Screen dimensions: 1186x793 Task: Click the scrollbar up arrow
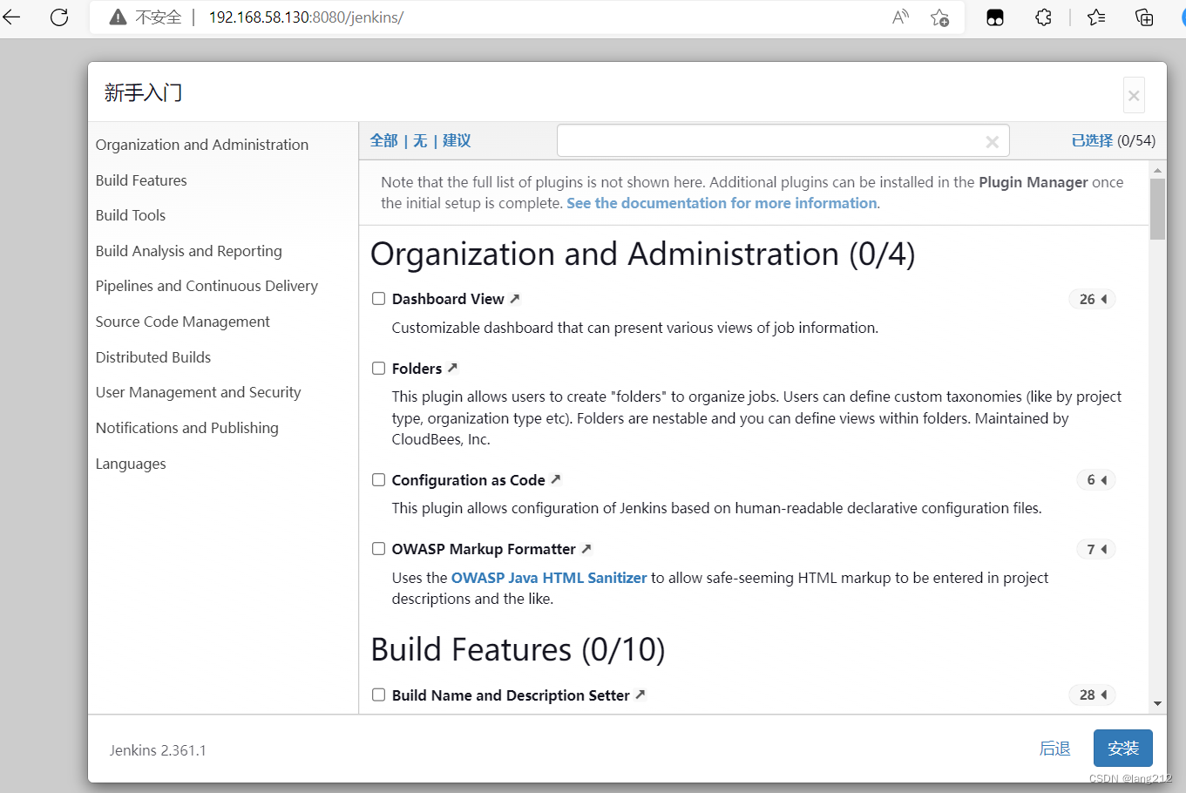pyautogui.click(x=1157, y=170)
